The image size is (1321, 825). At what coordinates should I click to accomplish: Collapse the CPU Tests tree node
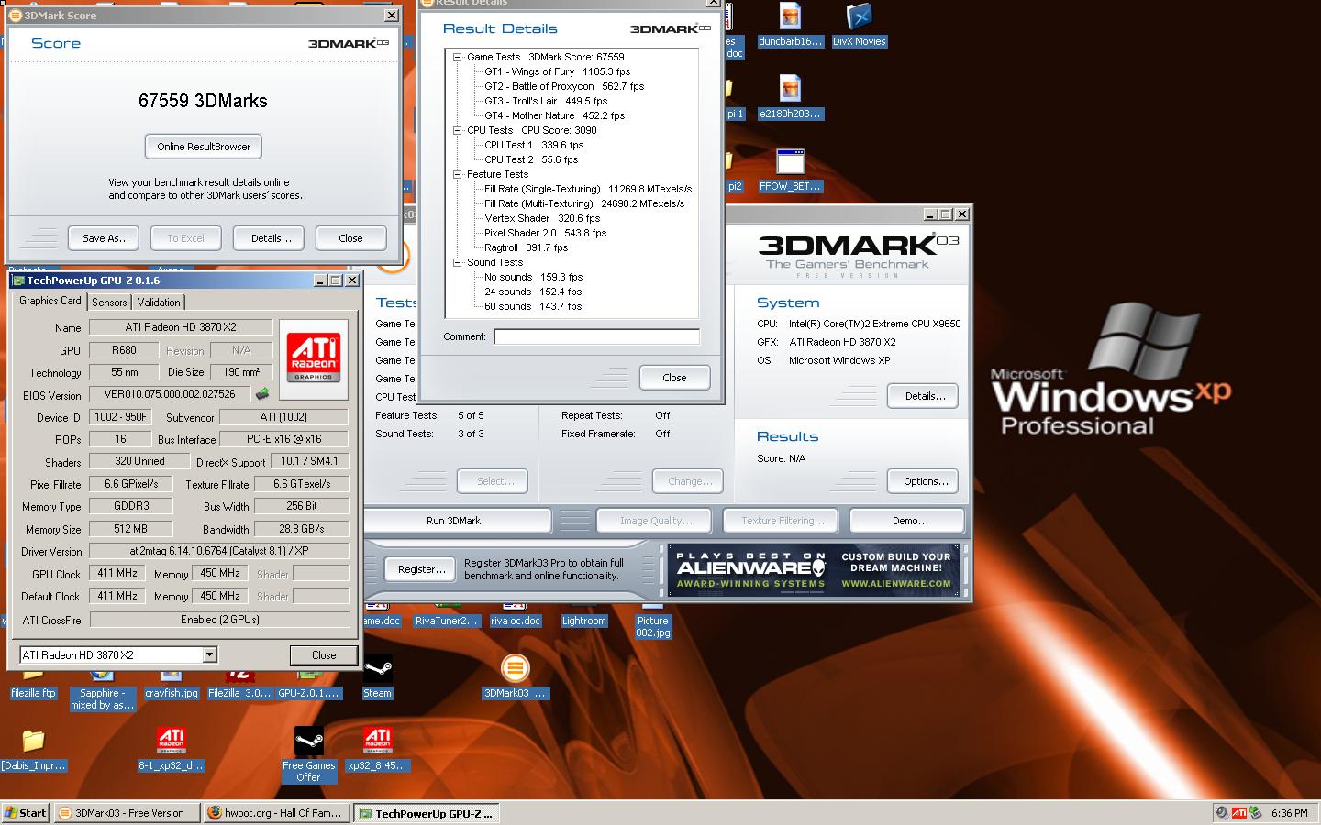(x=457, y=130)
